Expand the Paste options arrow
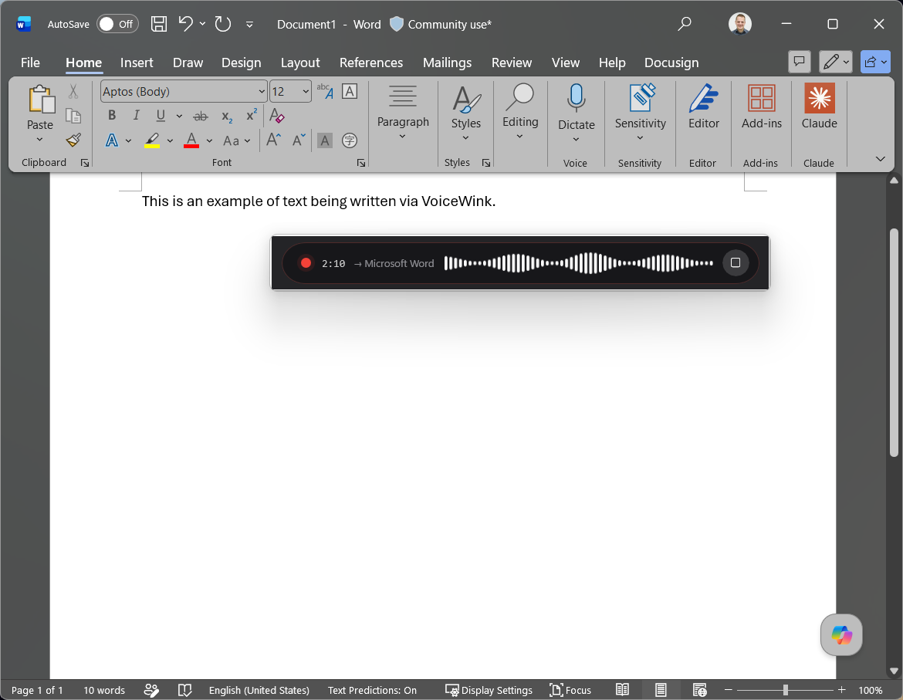The height and width of the screenshot is (700, 903). 39,140
